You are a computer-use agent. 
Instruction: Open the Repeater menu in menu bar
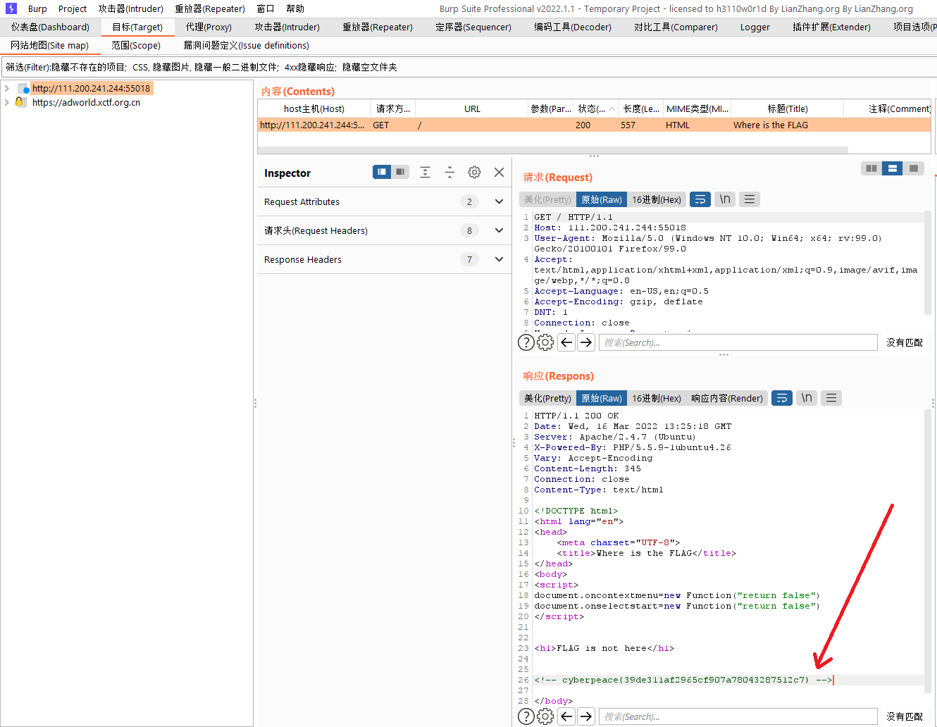click(210, 8)
